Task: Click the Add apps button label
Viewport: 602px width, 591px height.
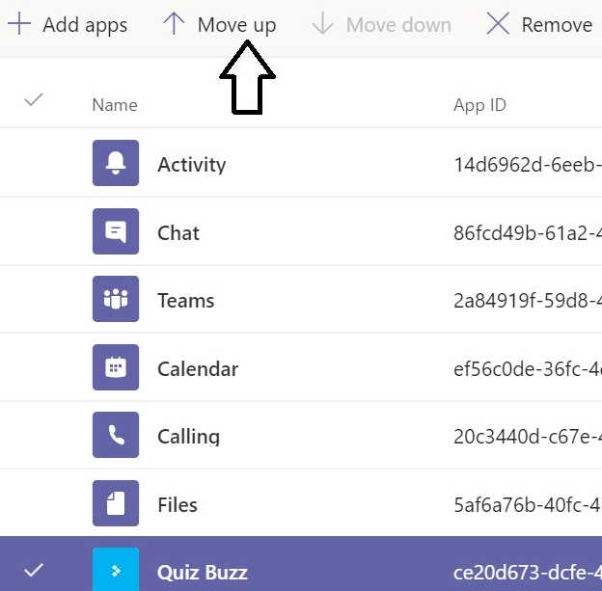Action: (x=85, y=25)
